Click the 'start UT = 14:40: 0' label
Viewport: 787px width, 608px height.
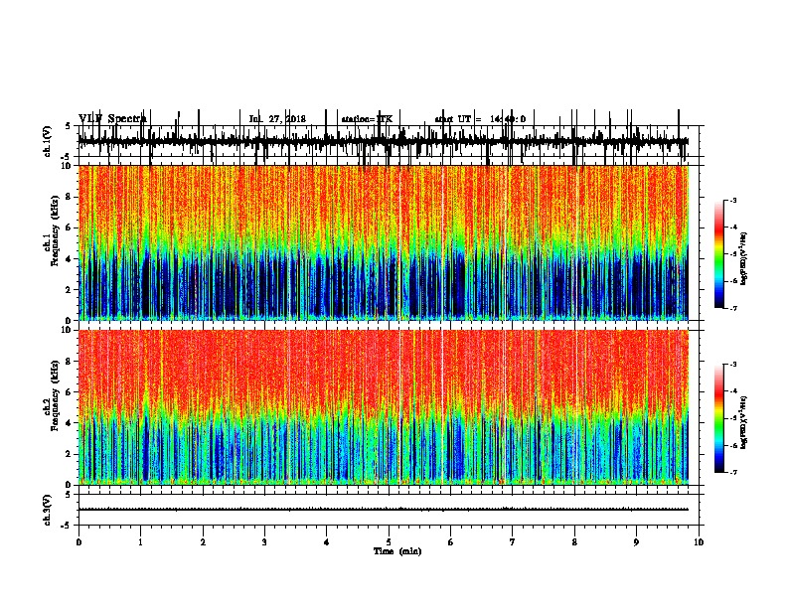click(480, 119)
